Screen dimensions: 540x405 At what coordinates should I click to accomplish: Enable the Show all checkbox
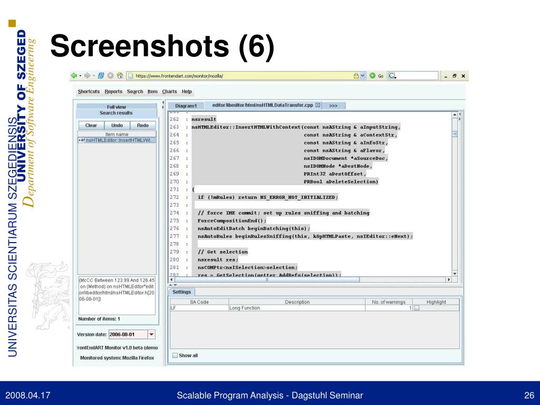(x=175, y=355)
